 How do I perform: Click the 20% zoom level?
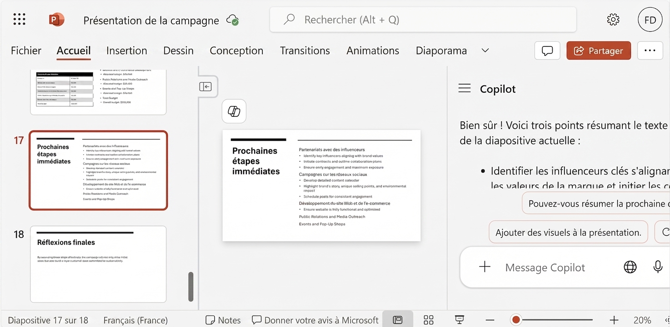click(x=642, y=320)
